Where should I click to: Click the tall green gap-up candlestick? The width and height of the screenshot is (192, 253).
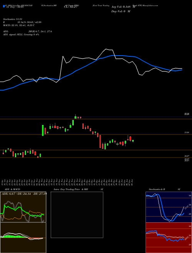click(43, 130)
